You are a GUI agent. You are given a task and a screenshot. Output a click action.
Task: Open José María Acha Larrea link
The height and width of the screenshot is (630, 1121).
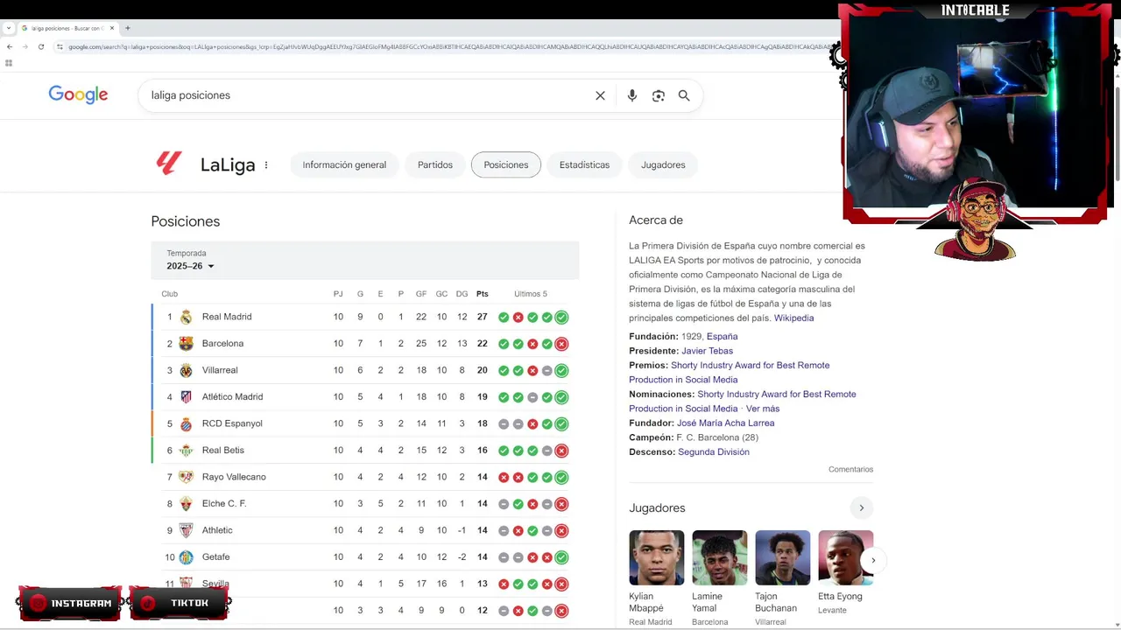click(x=725, y=423)
